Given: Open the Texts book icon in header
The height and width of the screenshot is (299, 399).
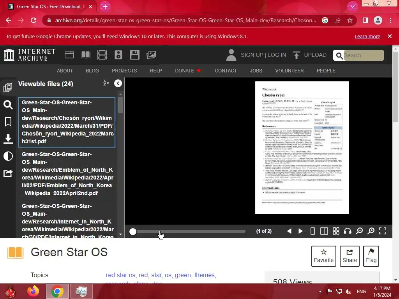Looking at the screenshot, I should click(85, 55).
